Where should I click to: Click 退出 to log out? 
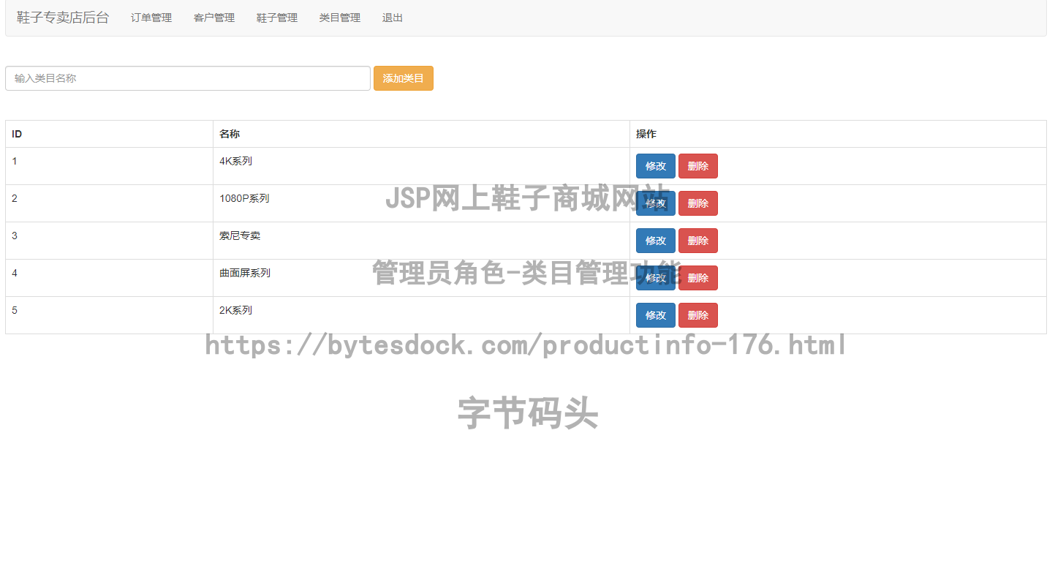pos(393,18)
